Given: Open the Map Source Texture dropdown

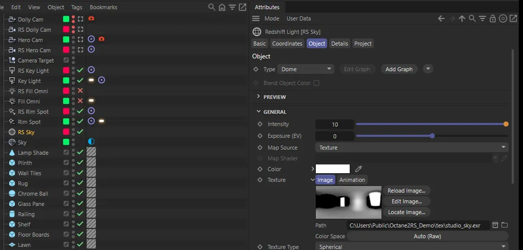Looking at the screenshot, I should tap(412, 148).
